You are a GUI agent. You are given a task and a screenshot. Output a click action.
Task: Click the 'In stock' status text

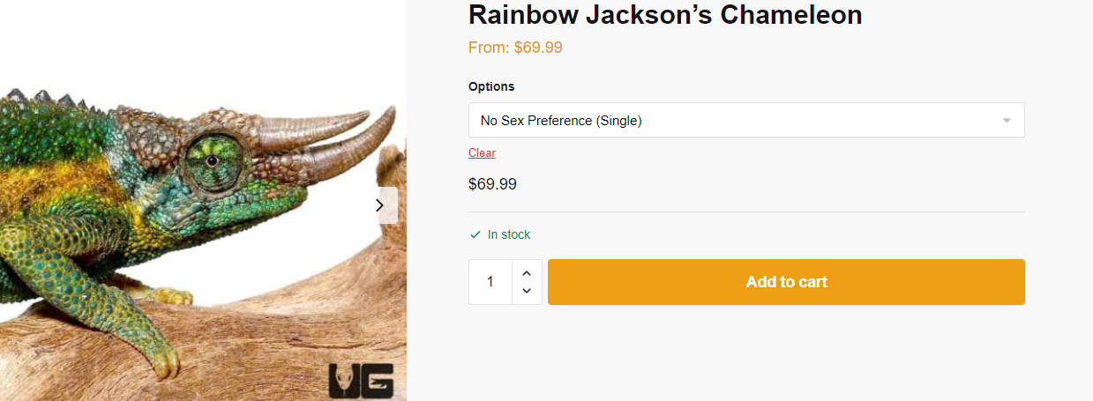click(509, 235)
